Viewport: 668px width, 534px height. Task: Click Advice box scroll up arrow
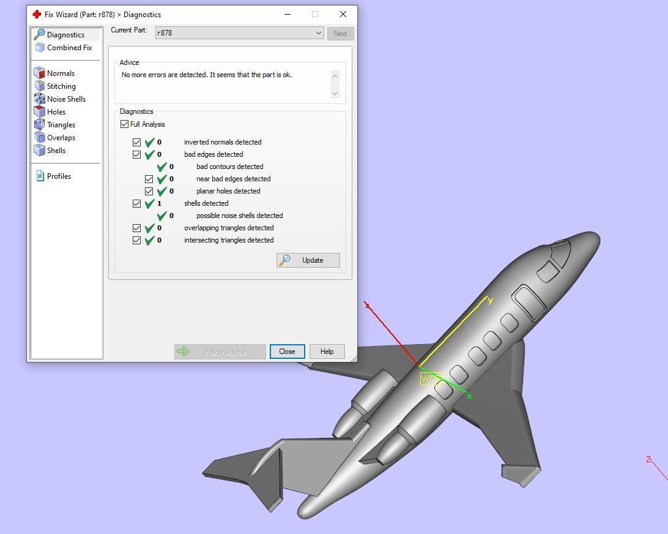(x=335, y=76)
